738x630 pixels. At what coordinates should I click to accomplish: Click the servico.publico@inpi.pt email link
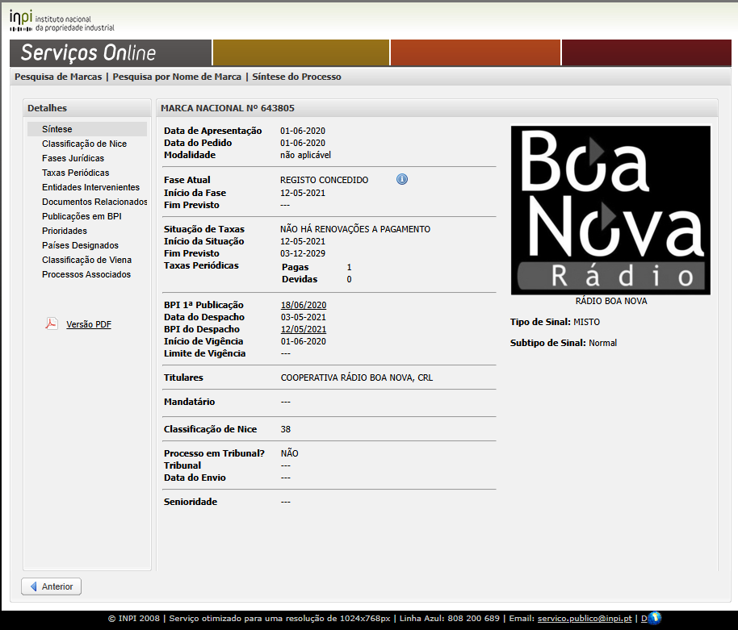tap(585, 618)
